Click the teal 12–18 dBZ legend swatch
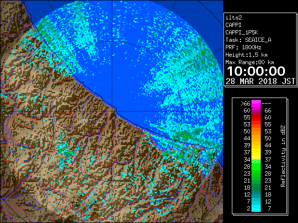The width and height of the screenshot is (298, 223). 256,194
